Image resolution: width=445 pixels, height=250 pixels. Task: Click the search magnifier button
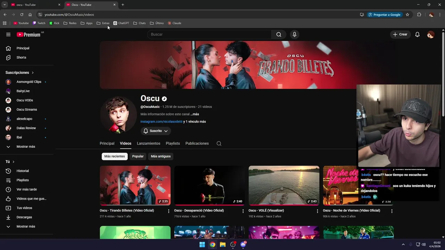click(279, 34)
